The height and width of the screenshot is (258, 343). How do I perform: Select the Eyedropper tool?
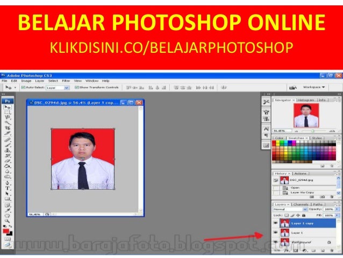click(x=8, y=211)
